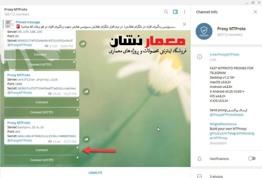Click server address bestpro.32-b.it
262x178 pixels.
click(31, 127)
